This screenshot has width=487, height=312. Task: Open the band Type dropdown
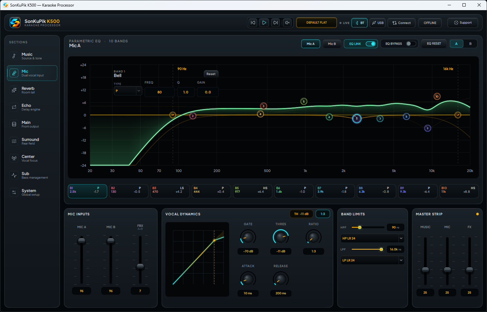pyautogui.click(x=128, y=91)
